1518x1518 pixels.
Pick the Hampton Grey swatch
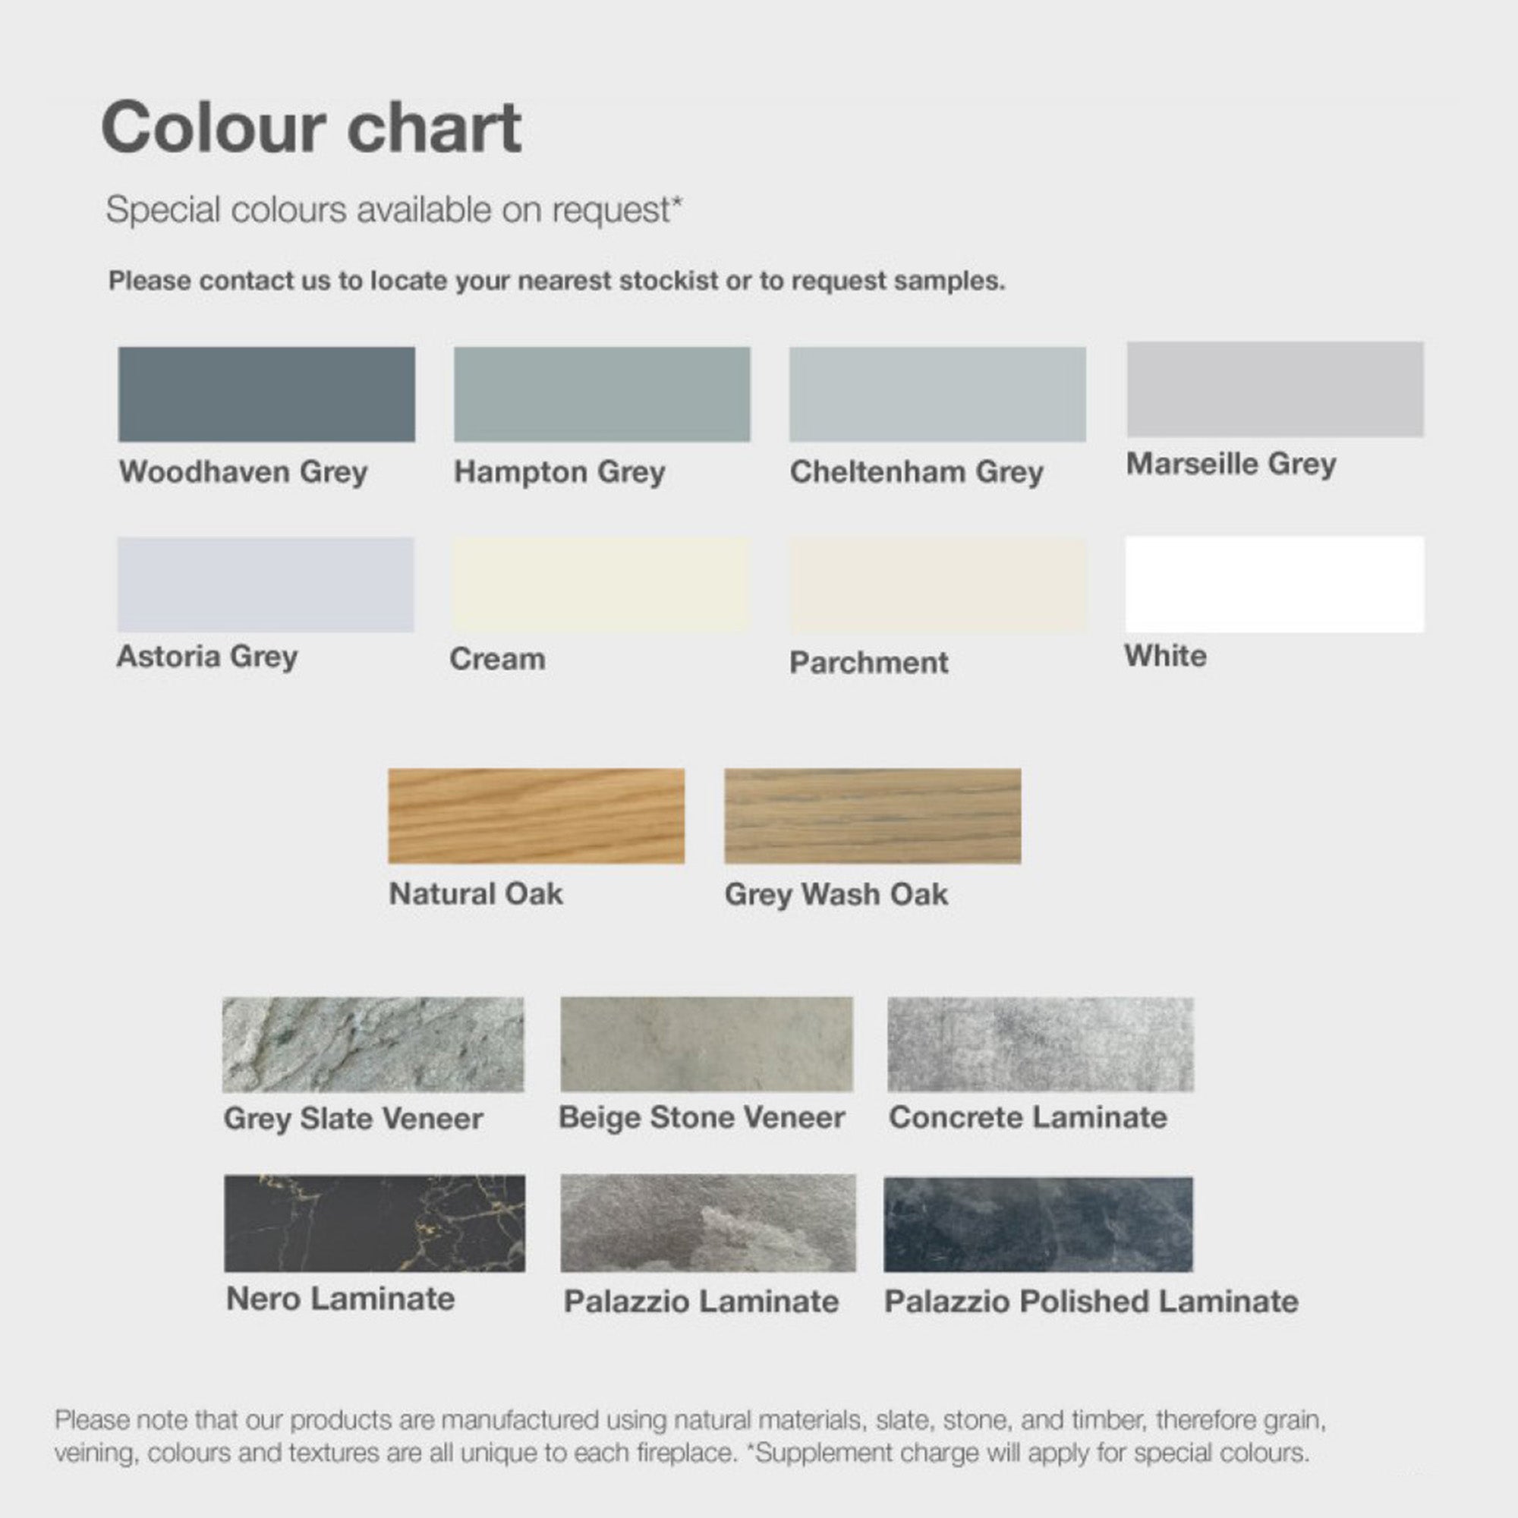click(602, 394)
